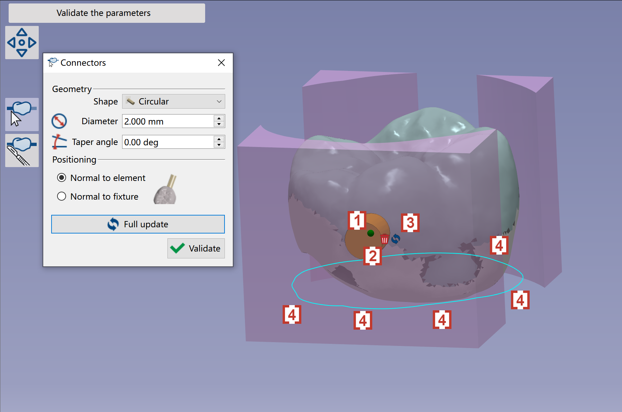Click the green connector center point
Image resolution: width=622 pixels, height=412 pixels.
[371, 233]
